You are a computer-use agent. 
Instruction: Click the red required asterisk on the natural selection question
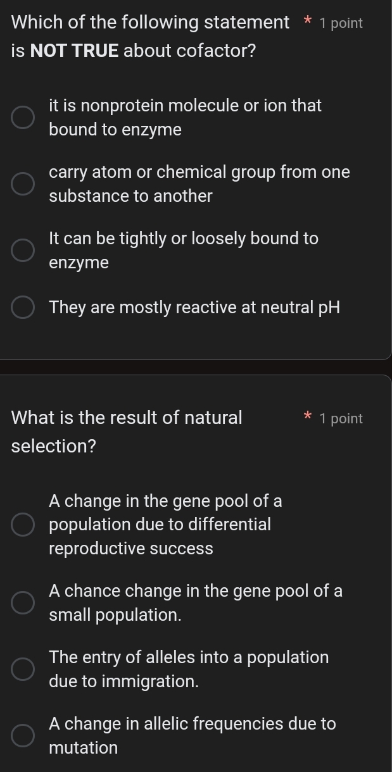pos(307,418)
